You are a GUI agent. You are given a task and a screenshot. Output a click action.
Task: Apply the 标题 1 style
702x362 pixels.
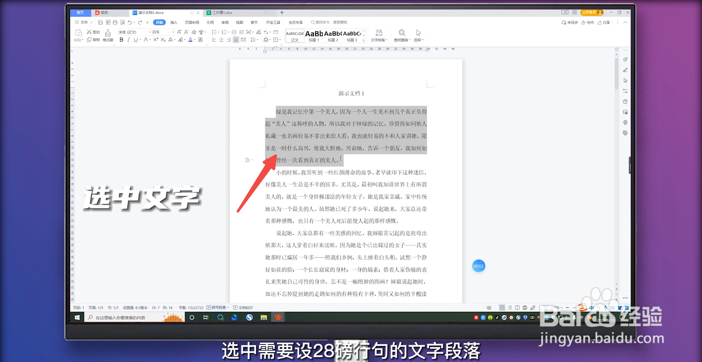click(x=313, y=35)
